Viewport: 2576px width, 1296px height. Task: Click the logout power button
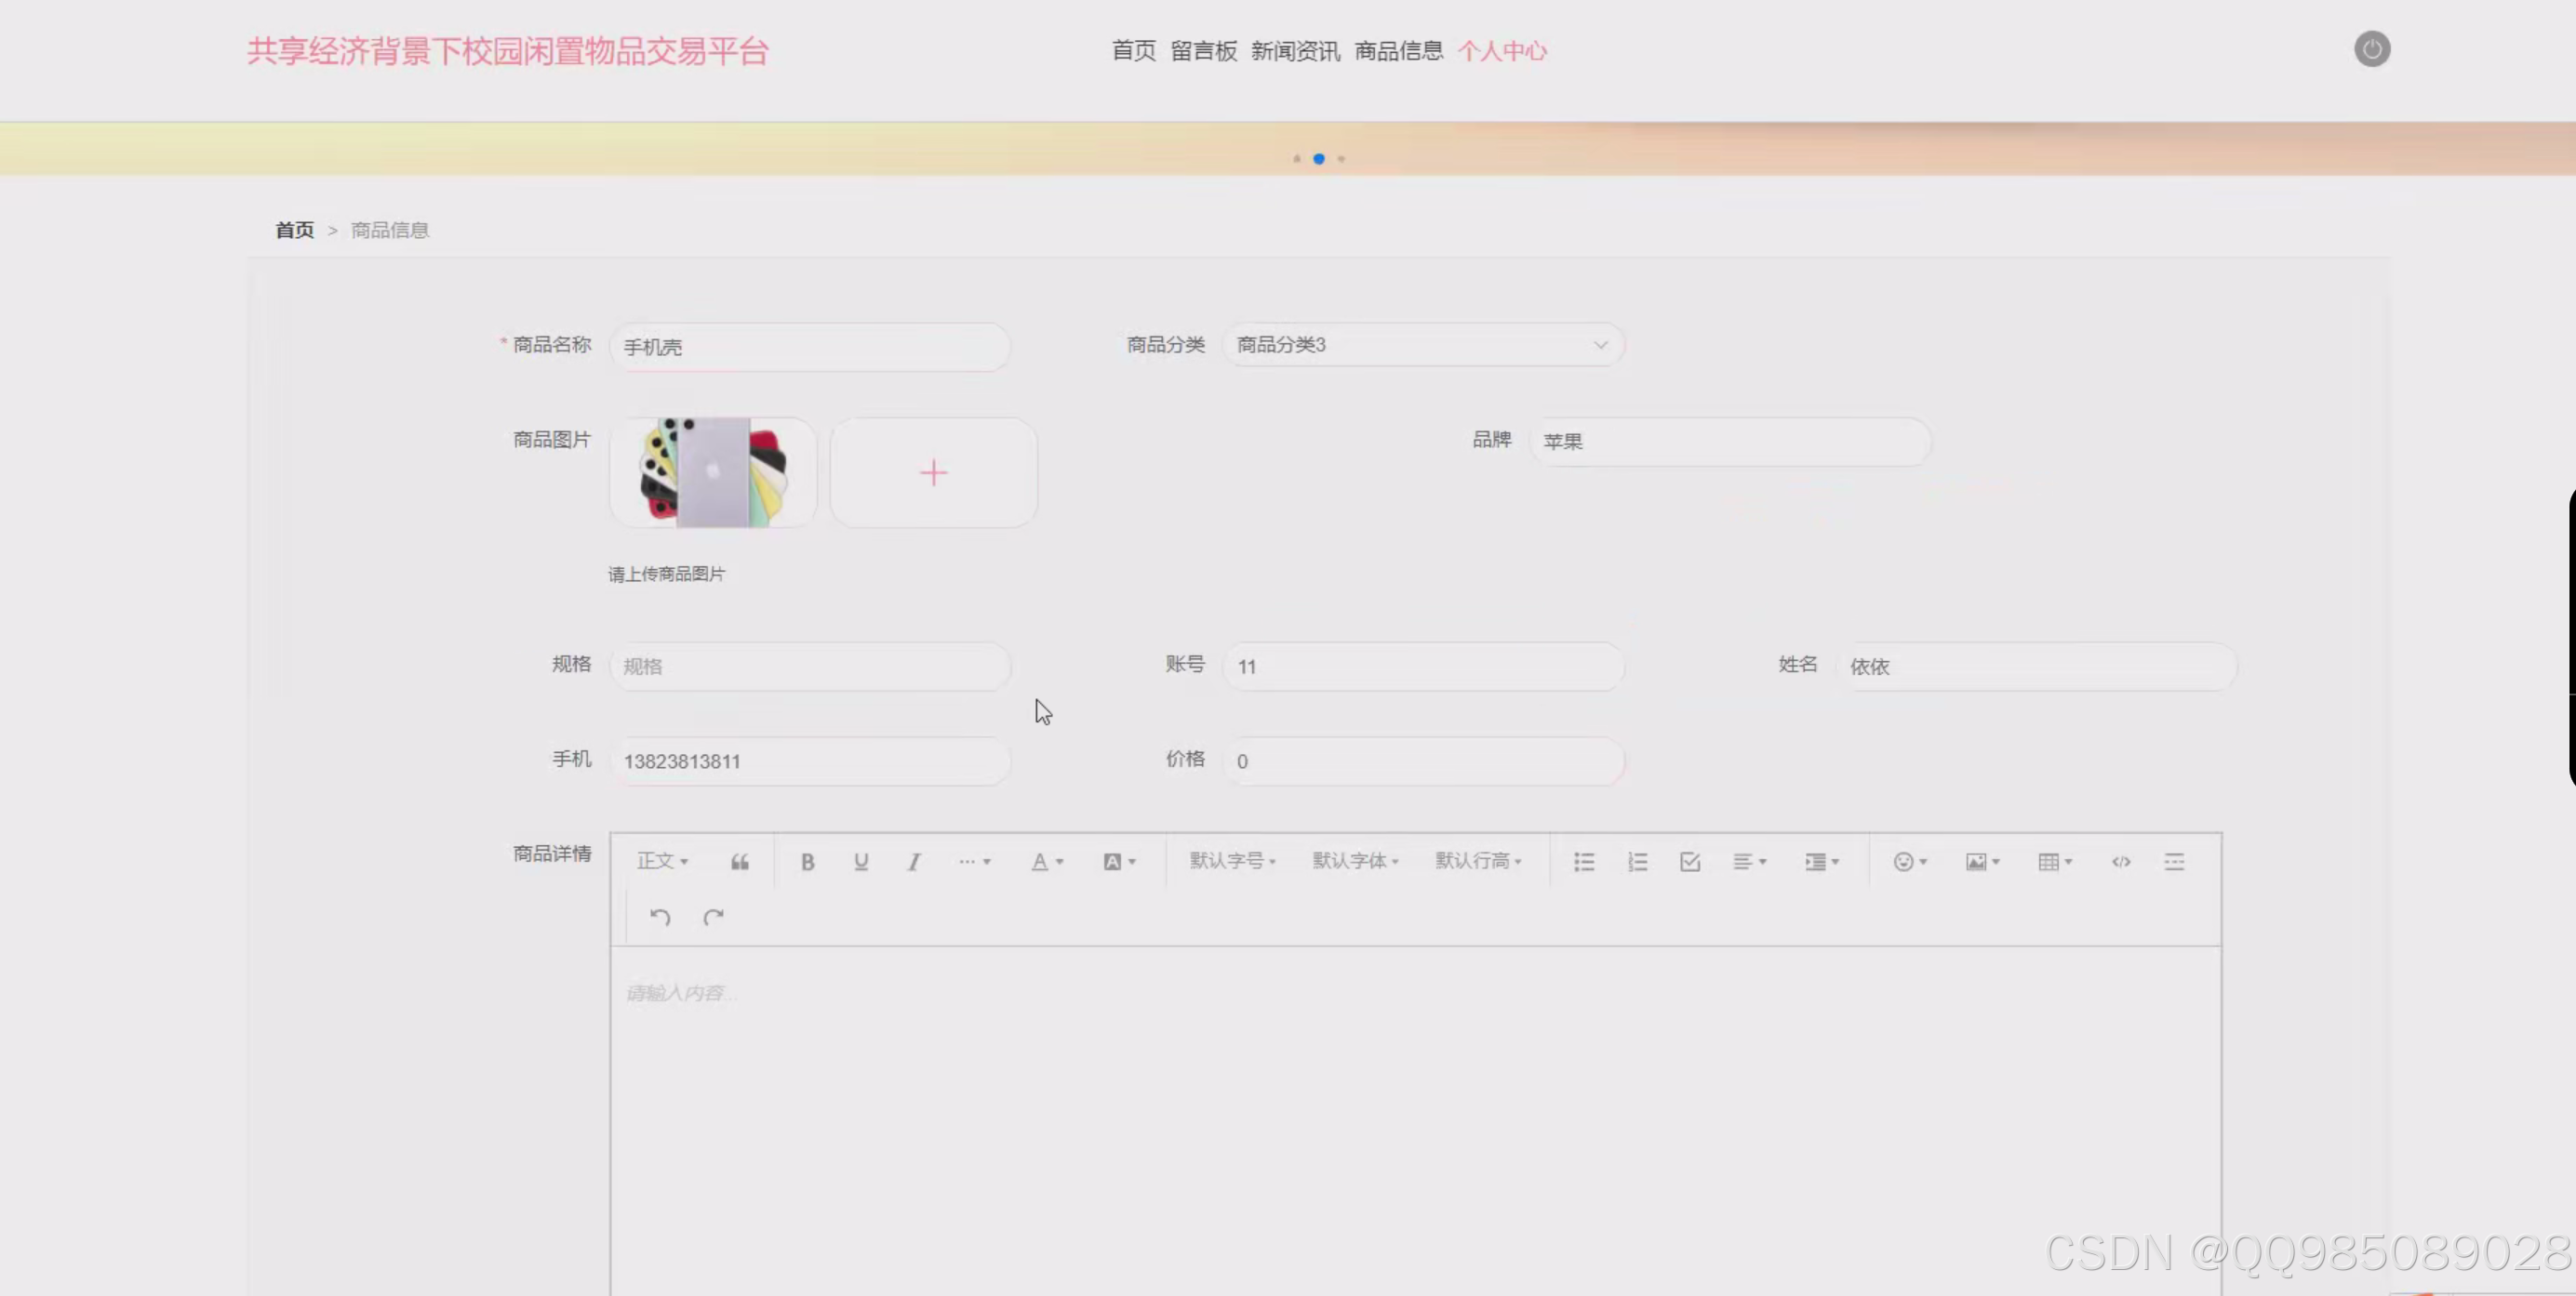click(2372, 48)
